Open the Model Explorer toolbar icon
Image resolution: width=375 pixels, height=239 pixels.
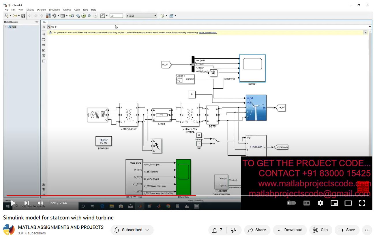pyautogui.click(x=63, y=16)
